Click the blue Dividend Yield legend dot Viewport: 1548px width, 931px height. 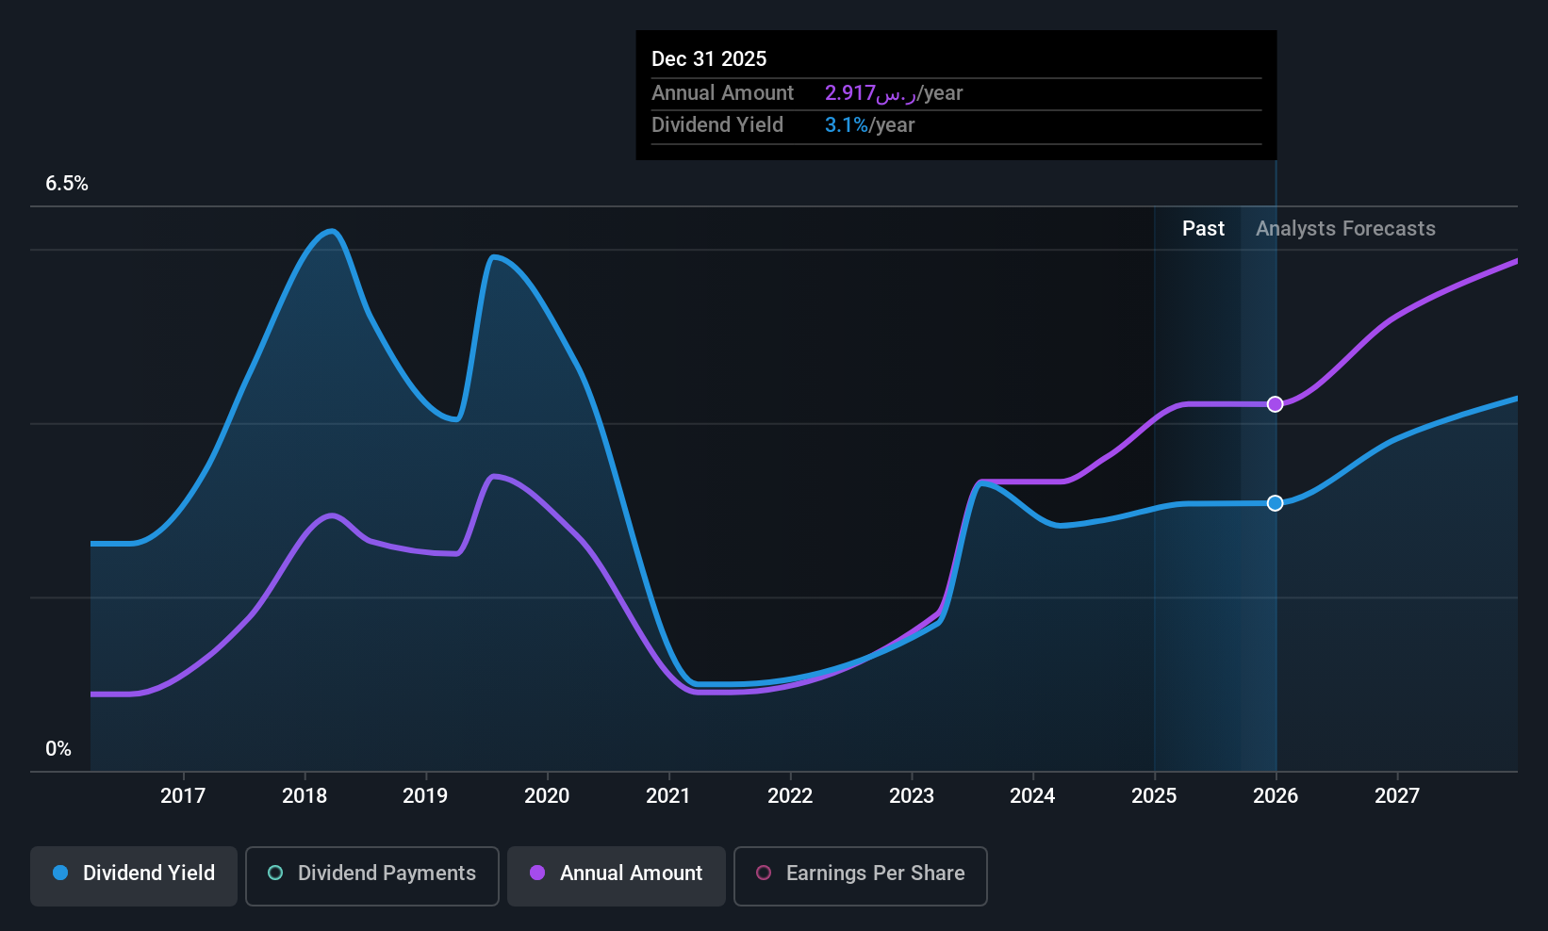[x=60, y=873]
